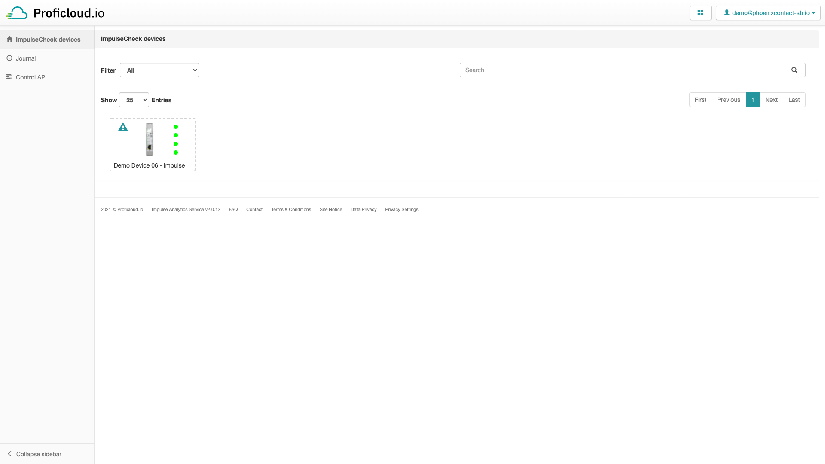Click the warning triangle on Demo Device 06
The height and width of the screenshot is (464, 825).
point(123,127)
